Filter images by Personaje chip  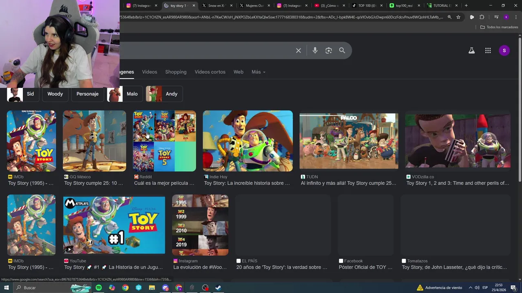tap(87, 94)
